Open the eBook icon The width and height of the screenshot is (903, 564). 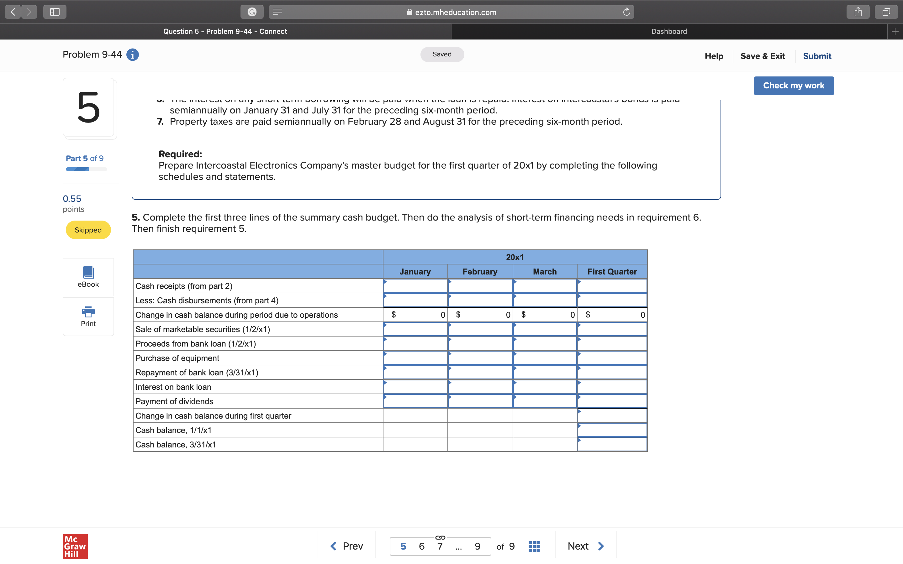[88, 276]
